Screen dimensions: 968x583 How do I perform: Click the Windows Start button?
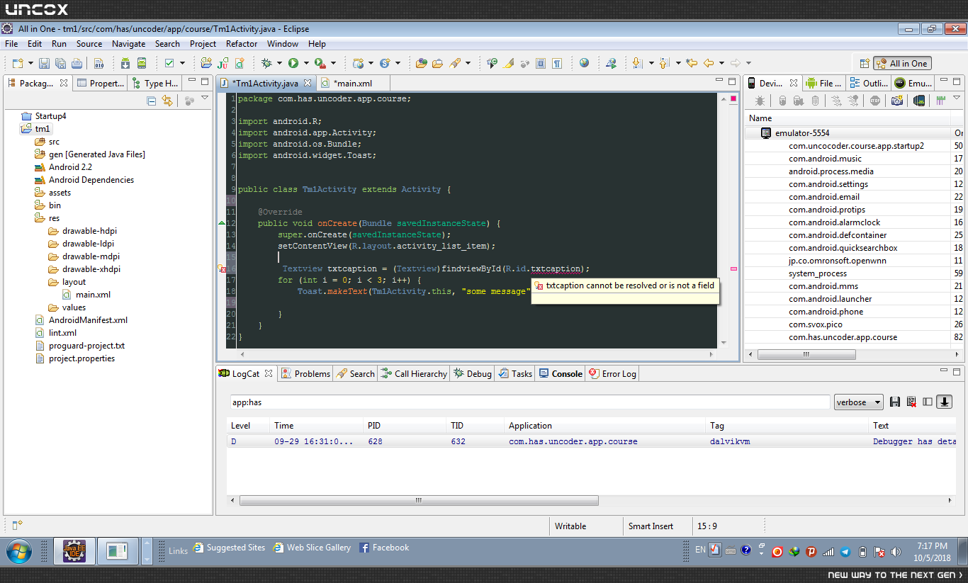[19, 550]
